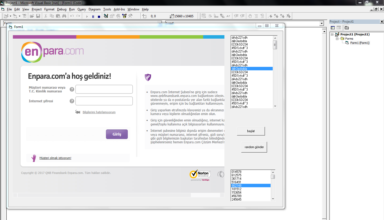Show the Toolbox via toolbar icon
The width and height of the screenshot is (384, 220).
click(130, 16)
